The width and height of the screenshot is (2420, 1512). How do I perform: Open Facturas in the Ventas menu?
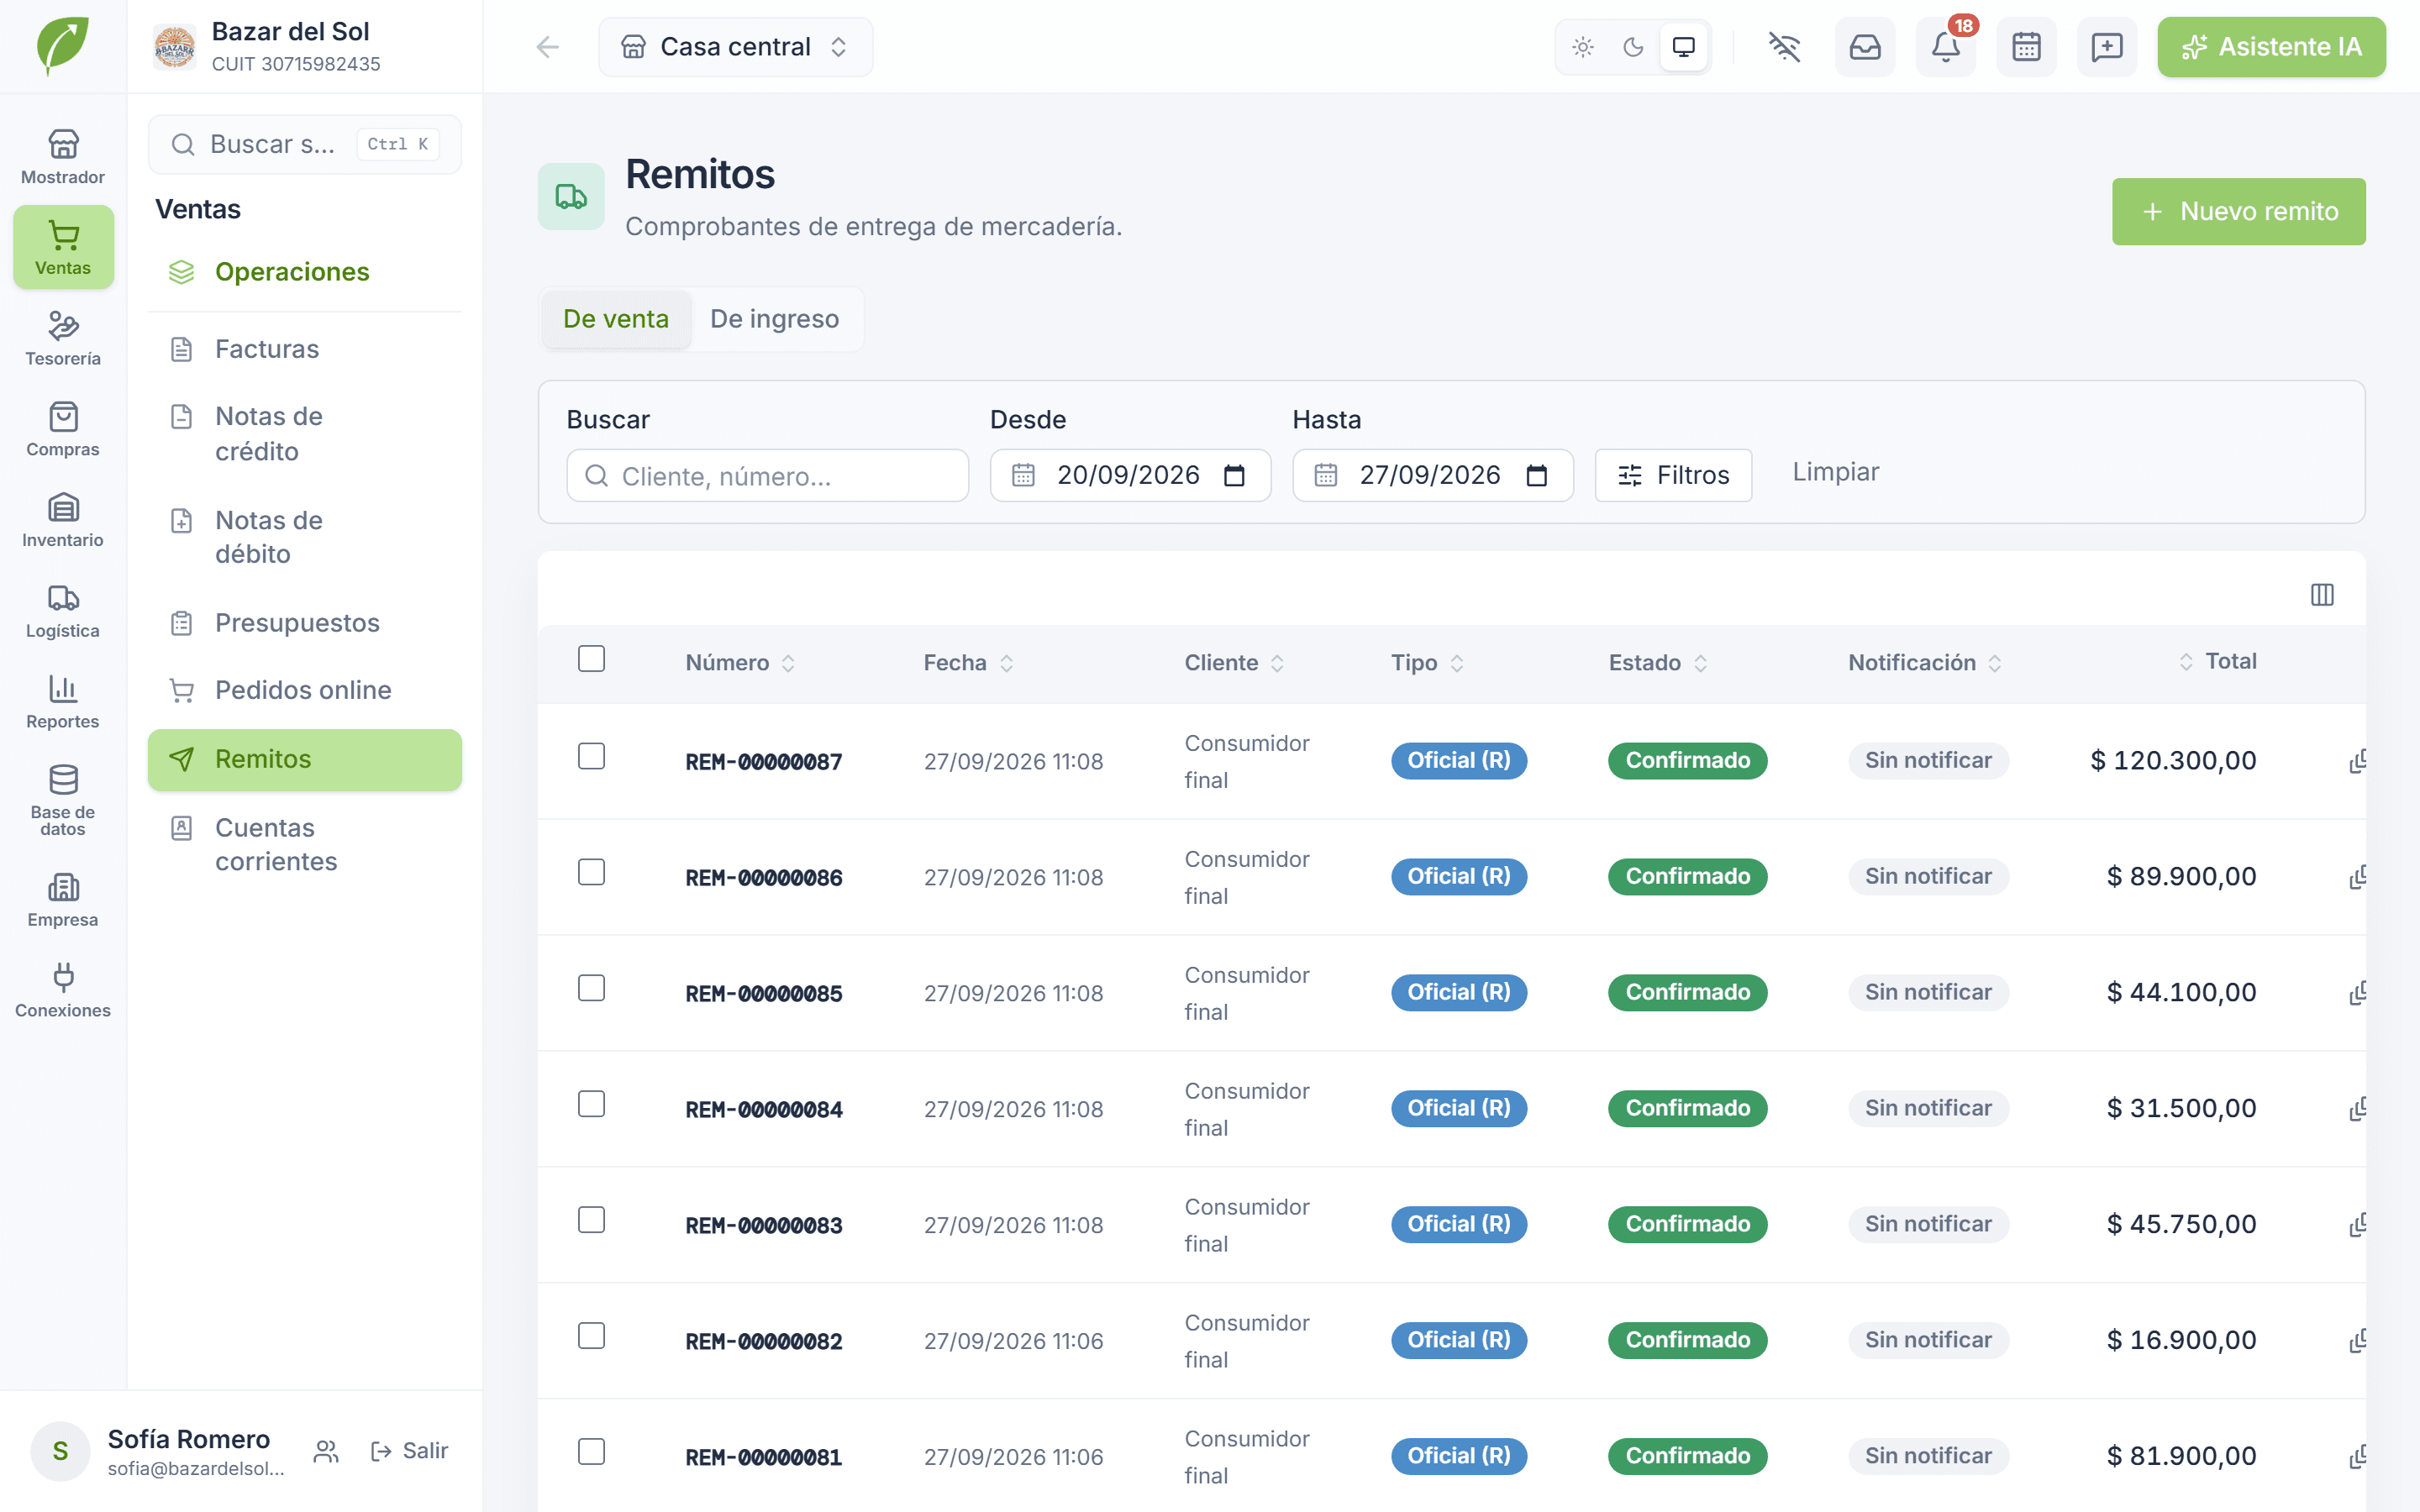pos(305,349)
